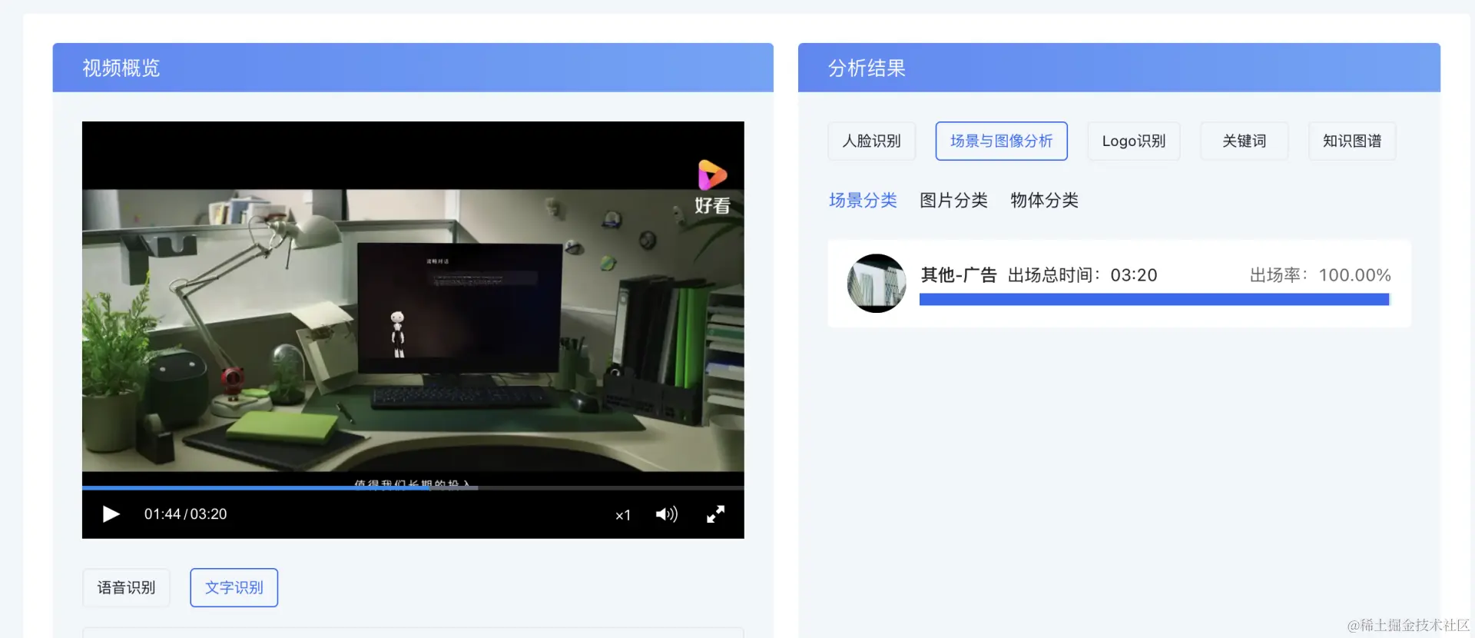Open the 关键词 tab

(x=1244, y=141)
